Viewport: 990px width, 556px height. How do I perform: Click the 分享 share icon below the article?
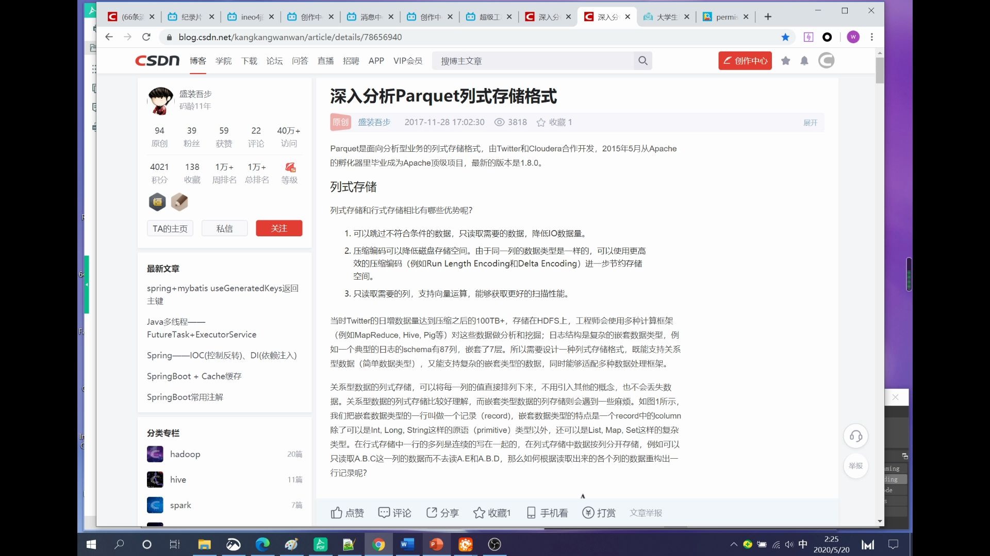coord(442,513)
